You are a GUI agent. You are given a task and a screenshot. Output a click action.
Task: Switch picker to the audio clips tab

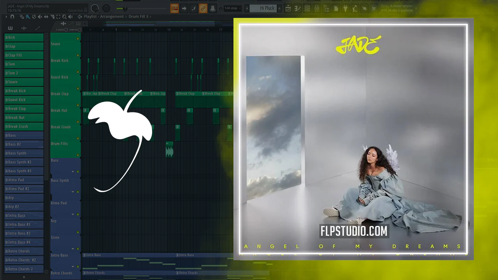tap(24, 28)
